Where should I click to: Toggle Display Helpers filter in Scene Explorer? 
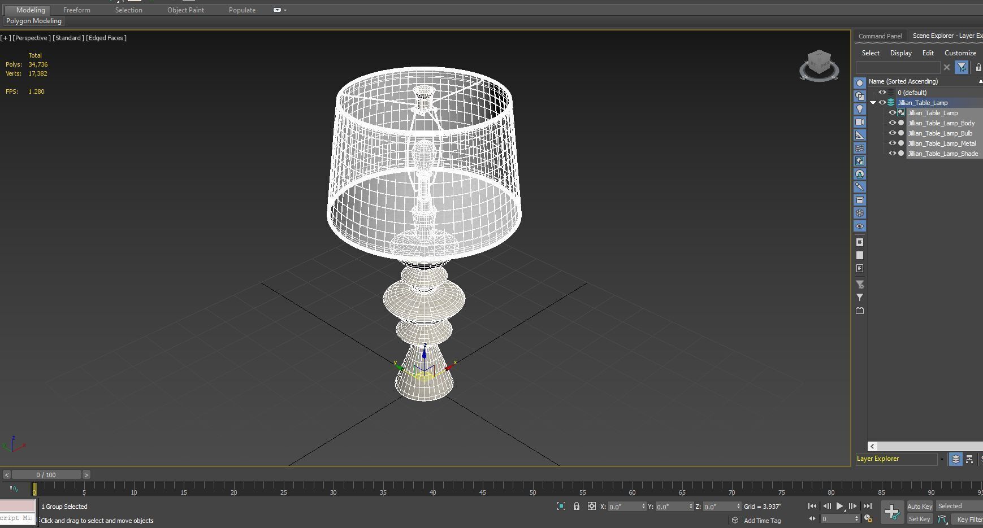click(x=860, y=135)
